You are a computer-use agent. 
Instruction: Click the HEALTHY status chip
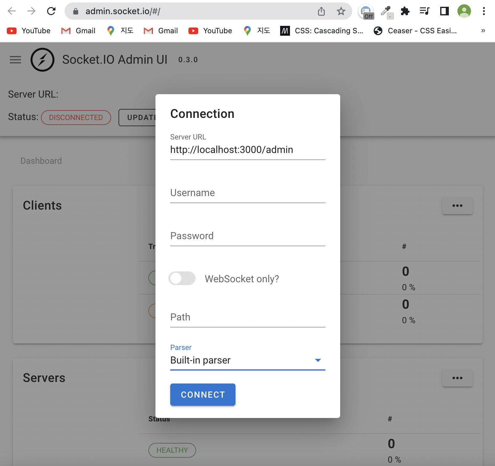click(172, 450)
